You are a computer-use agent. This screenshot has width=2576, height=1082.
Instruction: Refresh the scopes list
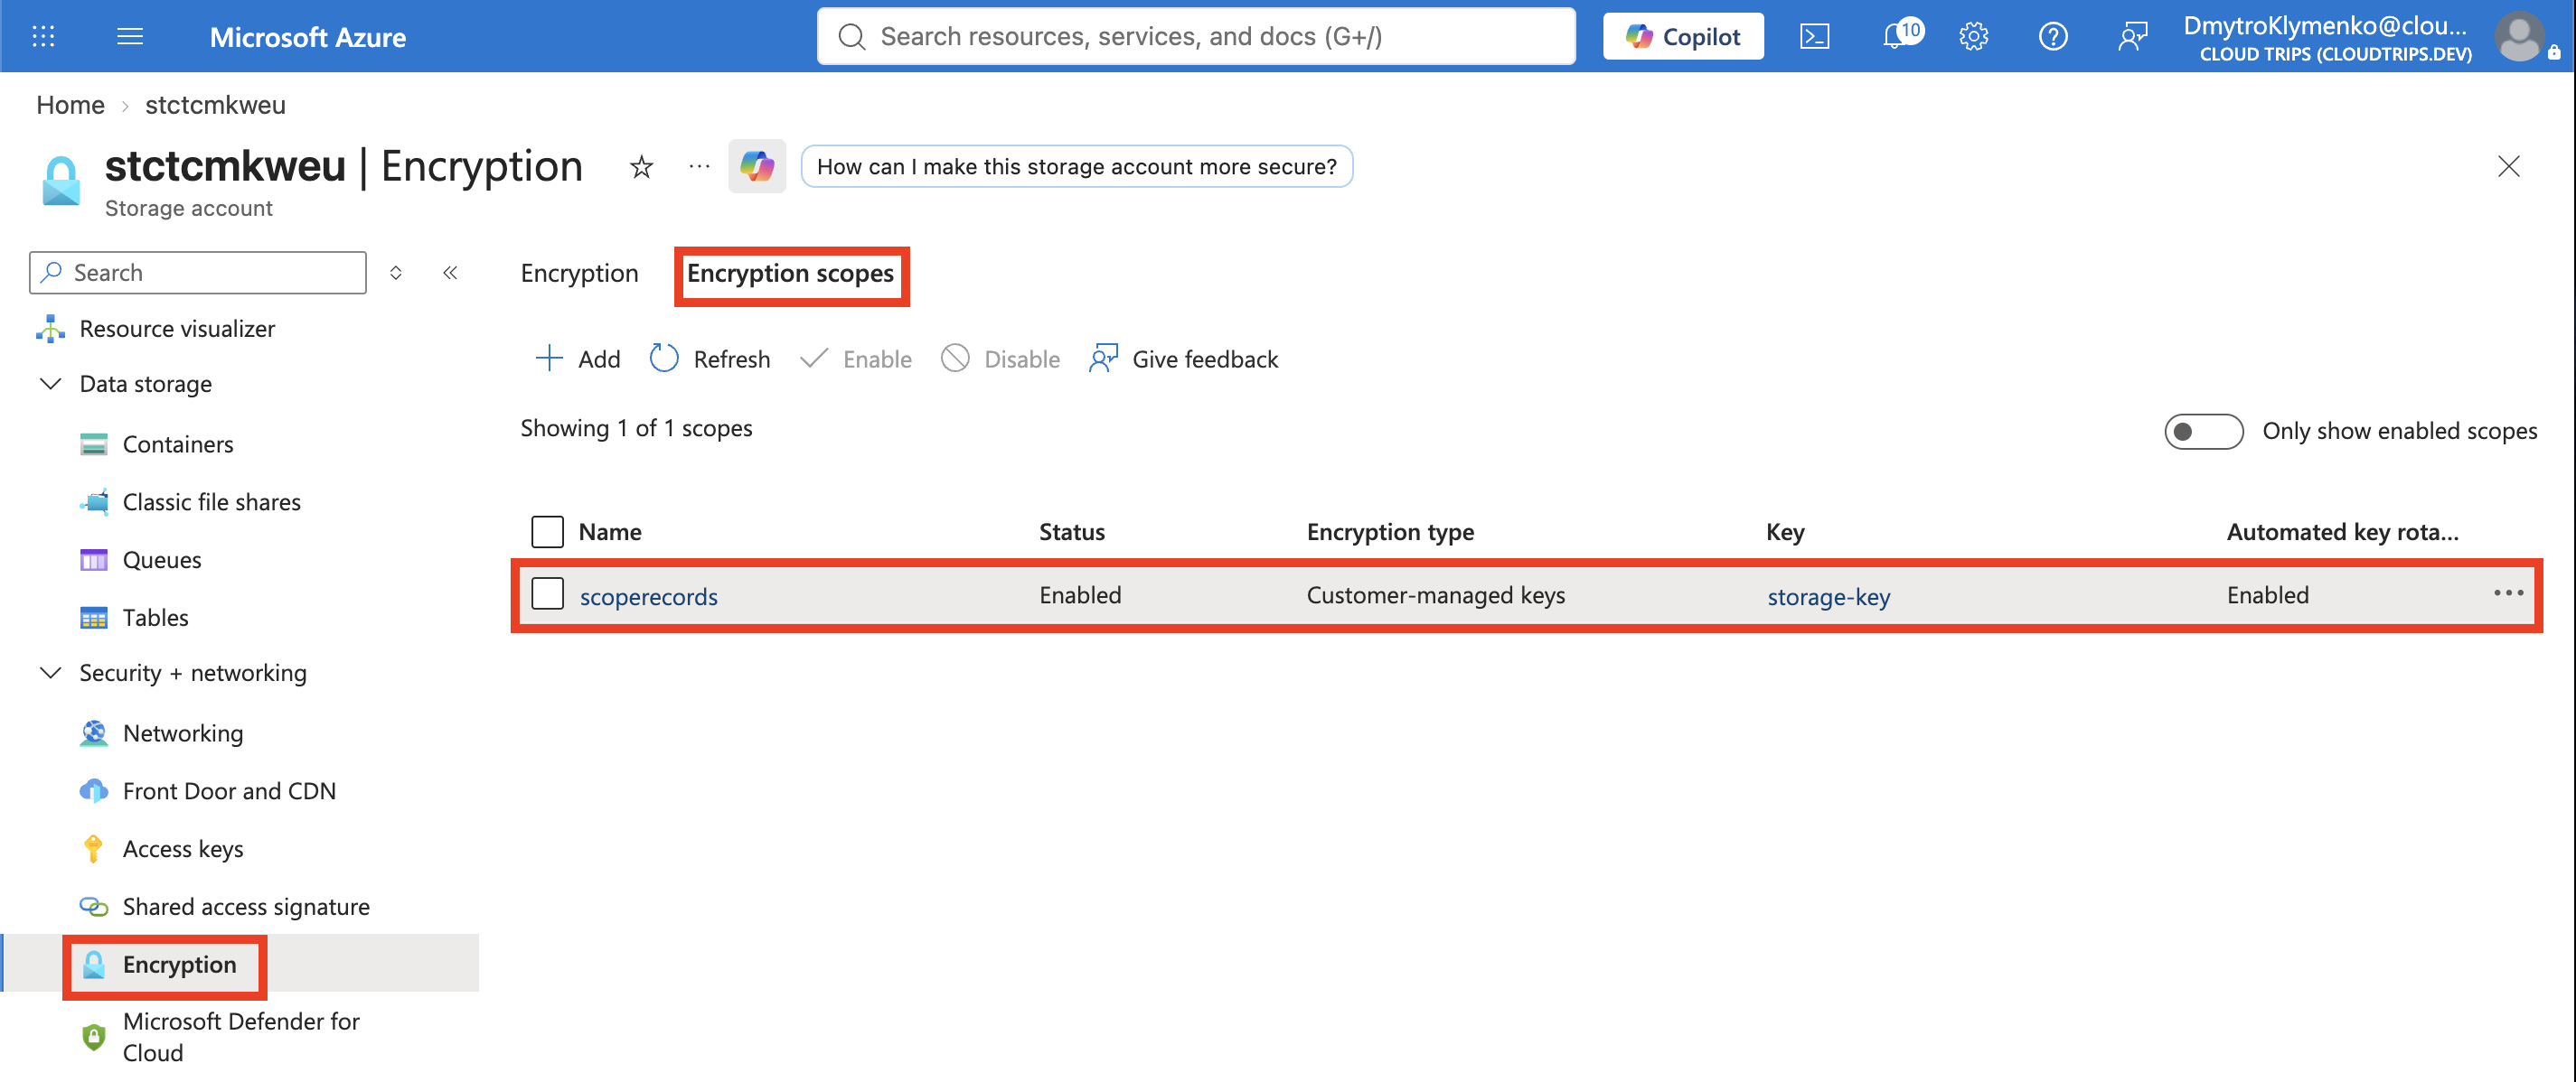coord(710,359)
